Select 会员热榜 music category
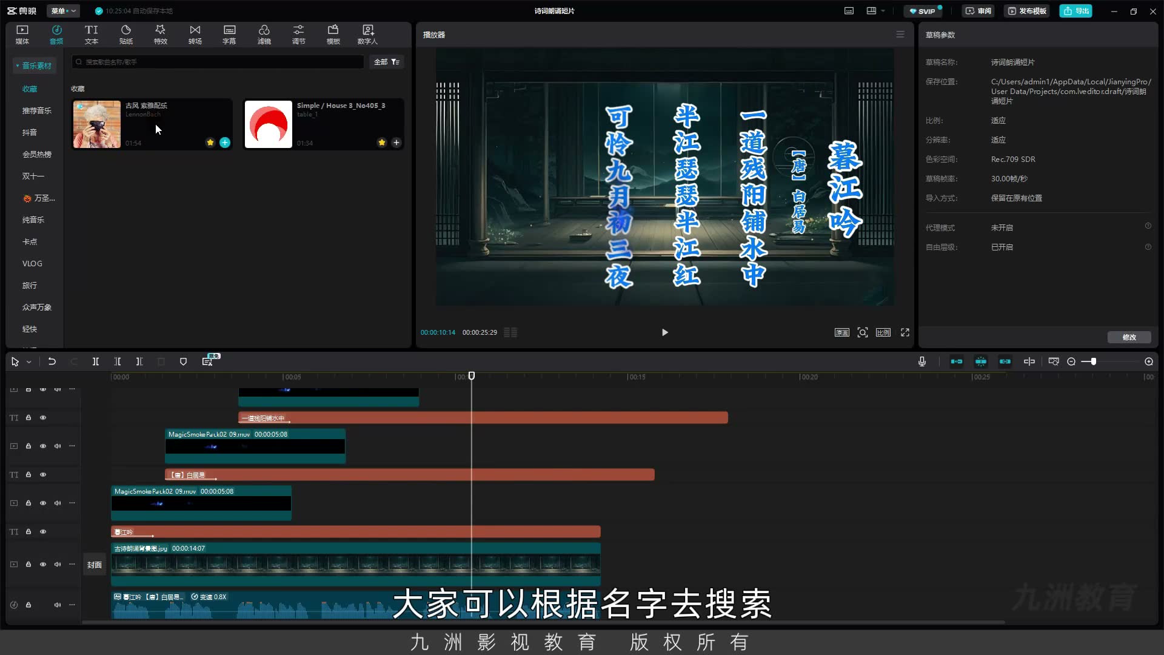 pyautogui.click(x=37, y=154)
